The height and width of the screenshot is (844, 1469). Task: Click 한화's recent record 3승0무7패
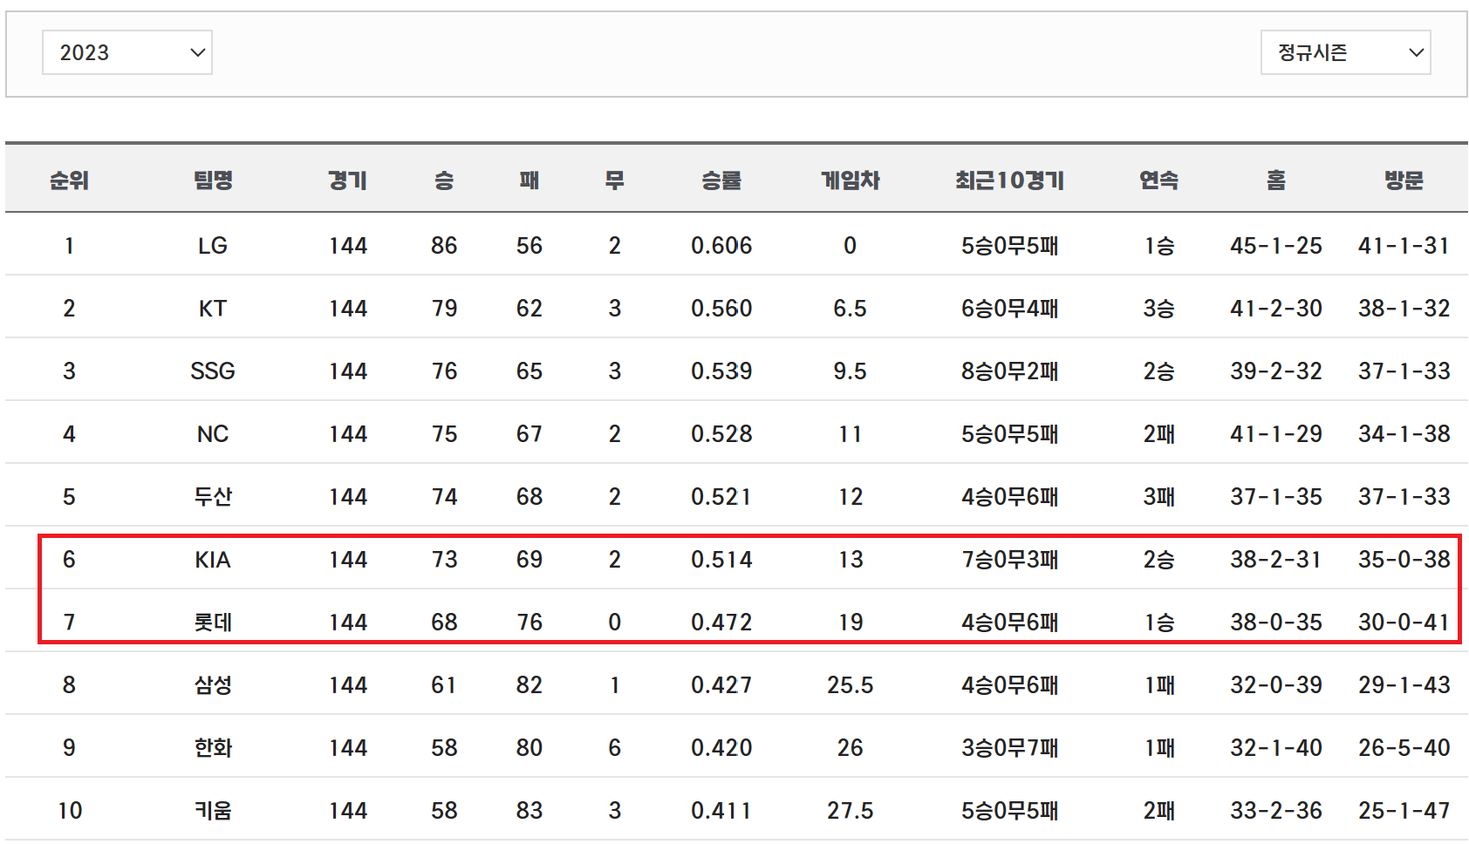click(1009, 748)
